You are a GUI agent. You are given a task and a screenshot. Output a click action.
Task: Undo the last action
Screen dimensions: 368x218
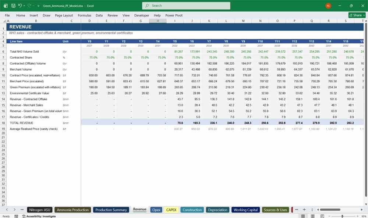pyautogui.click(x=20, y=6)
